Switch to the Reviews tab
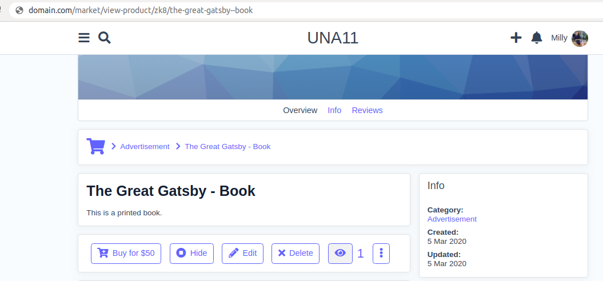Viewport: 603px width, 281px height. pyautogui.click(x=367, y=110)
